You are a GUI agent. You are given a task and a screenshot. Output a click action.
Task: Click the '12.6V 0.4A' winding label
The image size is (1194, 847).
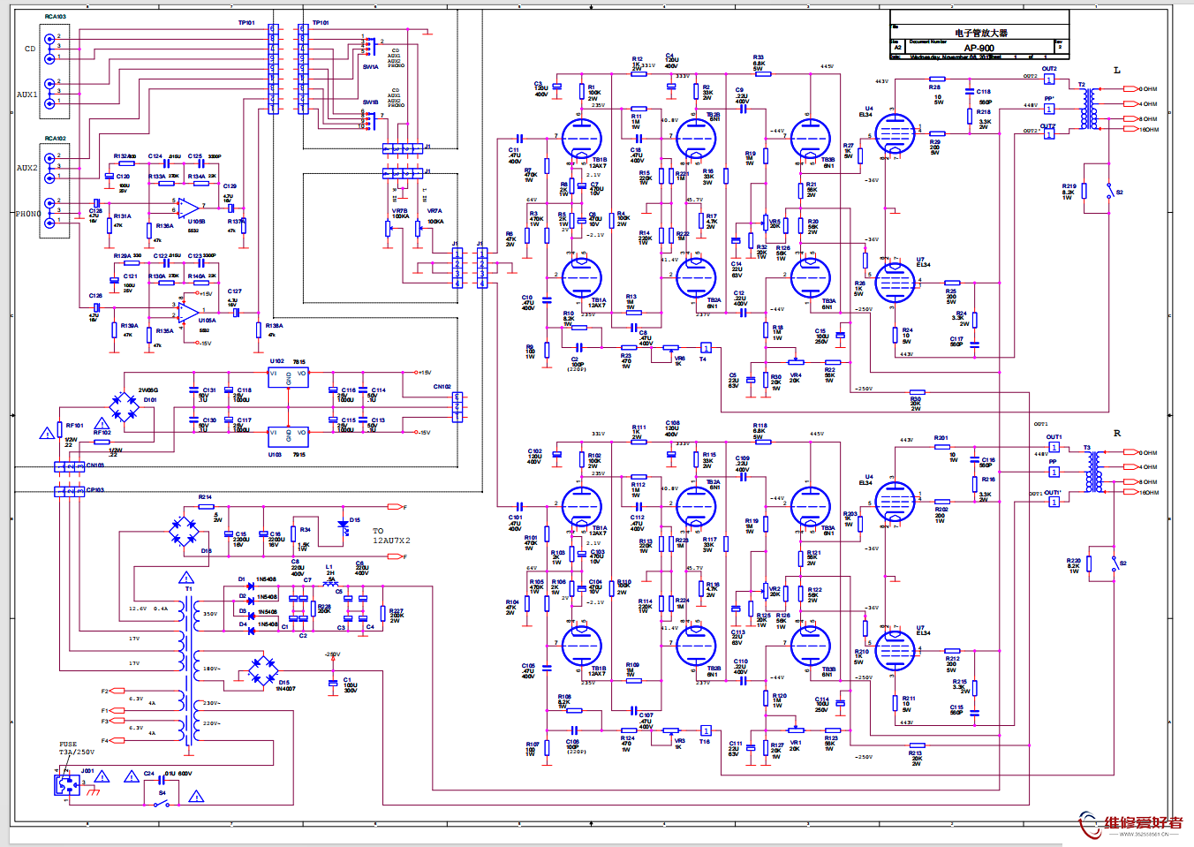148,609
